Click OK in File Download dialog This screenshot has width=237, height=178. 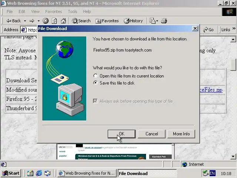(x=121, y=134)
